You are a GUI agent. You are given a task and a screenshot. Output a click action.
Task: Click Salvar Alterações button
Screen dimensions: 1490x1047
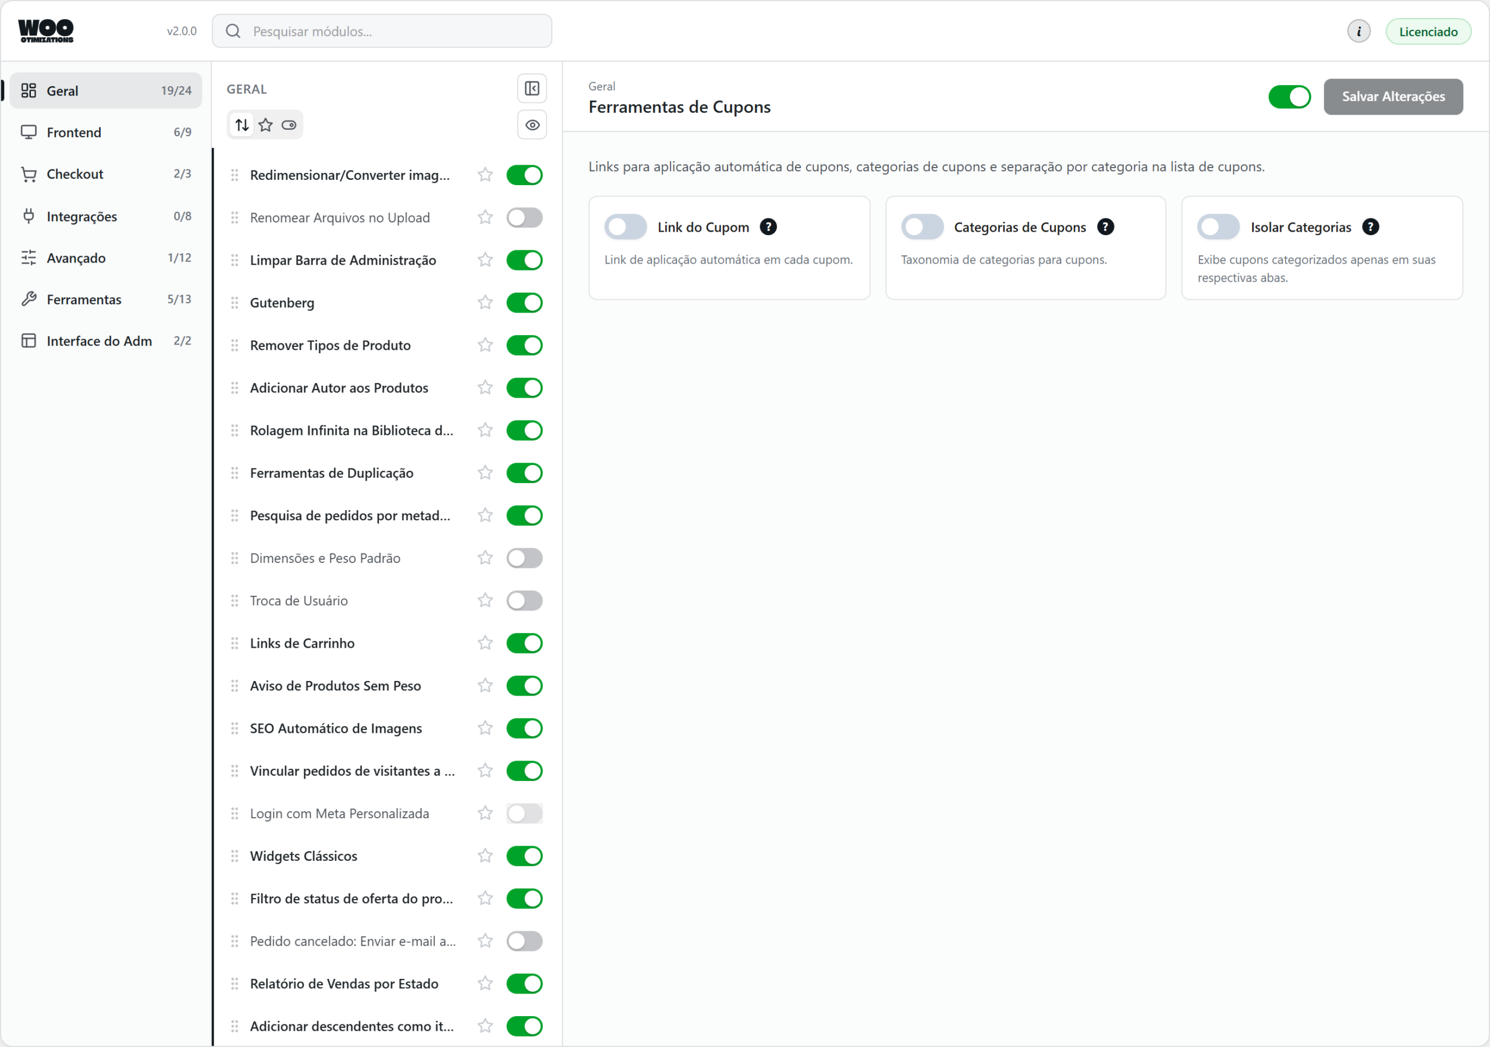[x=1393, y=97]
